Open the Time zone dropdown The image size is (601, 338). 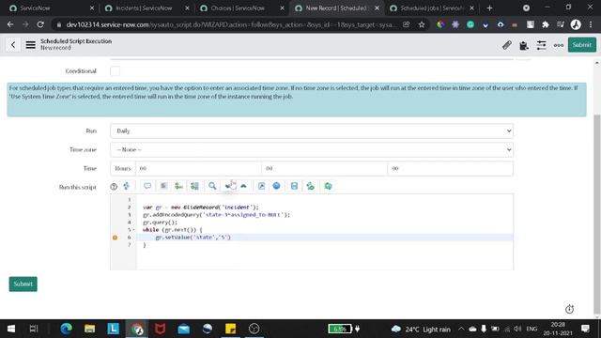(x=312, y=150)
